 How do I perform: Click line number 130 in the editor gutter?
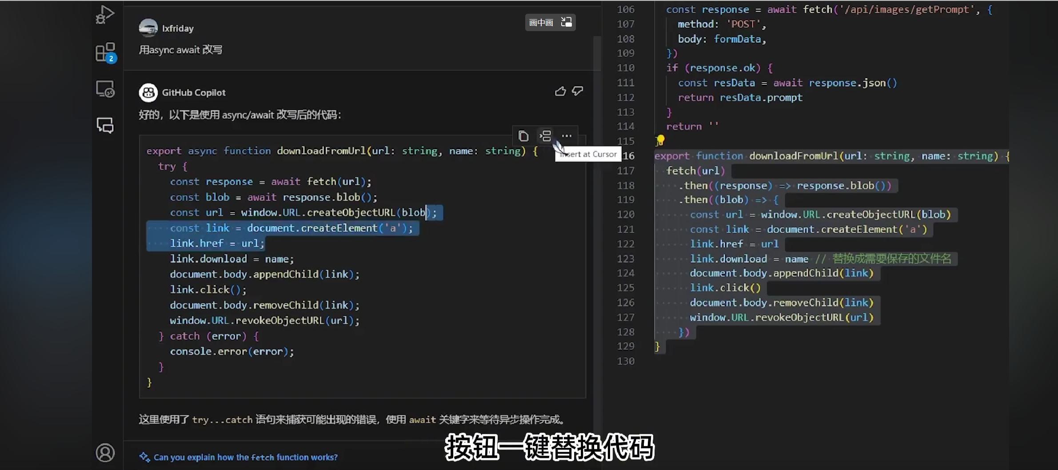click(x=626, y=361)
